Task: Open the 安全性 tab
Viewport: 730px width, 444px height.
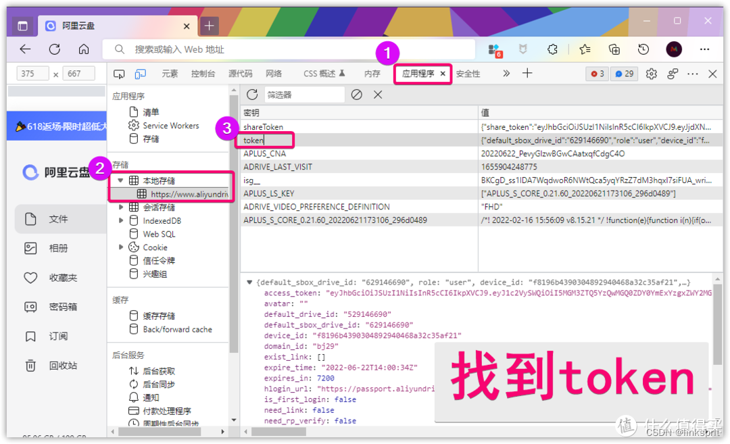Action: pyautogui.click(x=468, y=74)
